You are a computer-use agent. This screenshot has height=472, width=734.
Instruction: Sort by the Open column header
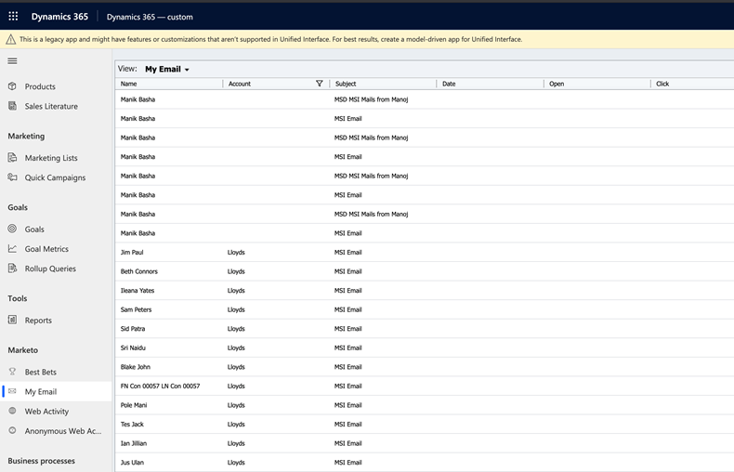(557, 84)
